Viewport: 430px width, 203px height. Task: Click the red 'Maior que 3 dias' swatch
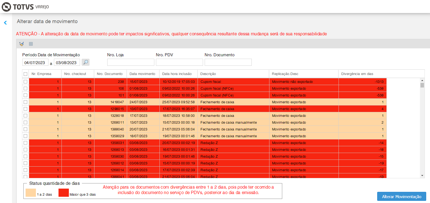(x=64, y=193)
